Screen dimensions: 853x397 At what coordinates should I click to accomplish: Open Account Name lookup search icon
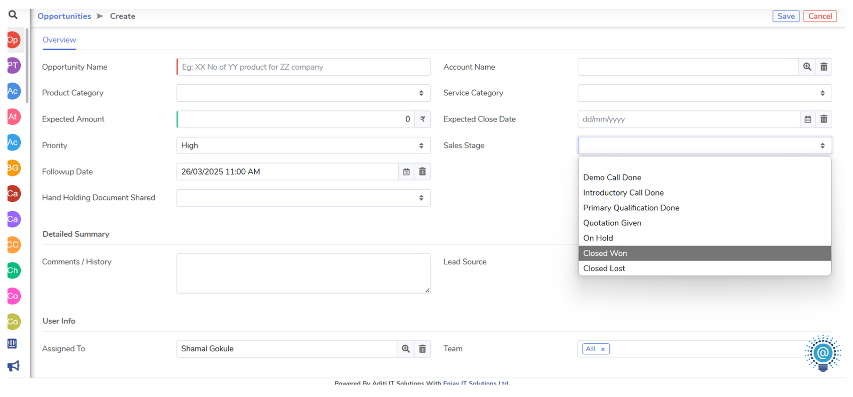807,67
